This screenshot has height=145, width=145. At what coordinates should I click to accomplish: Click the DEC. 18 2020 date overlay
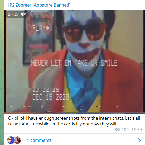point(51,97)
